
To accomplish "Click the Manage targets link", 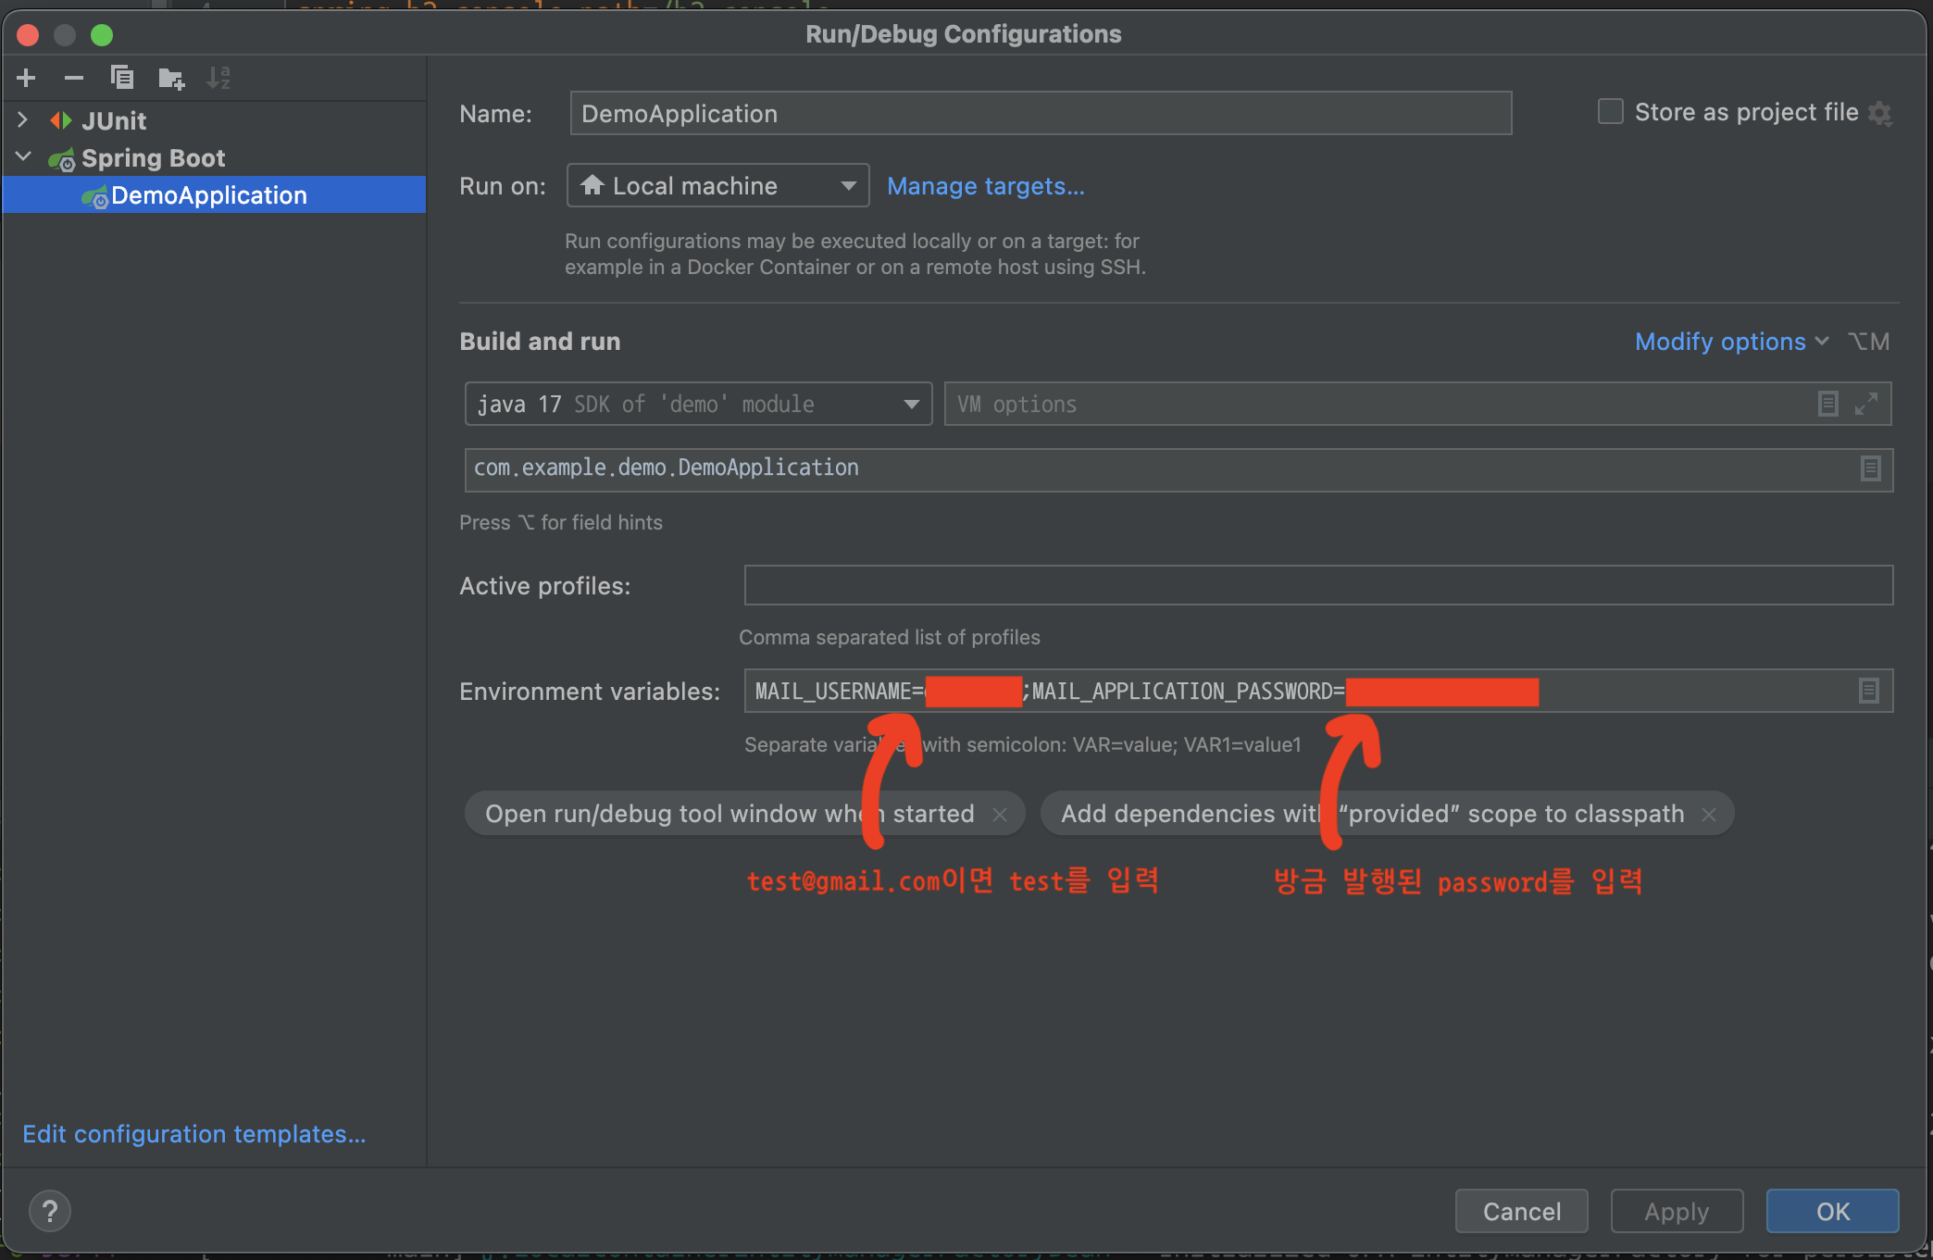I will (985, 186).
